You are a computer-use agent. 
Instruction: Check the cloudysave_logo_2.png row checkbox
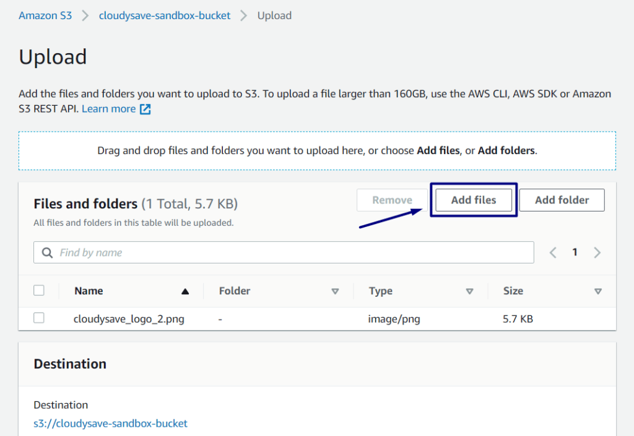point(39,318)
